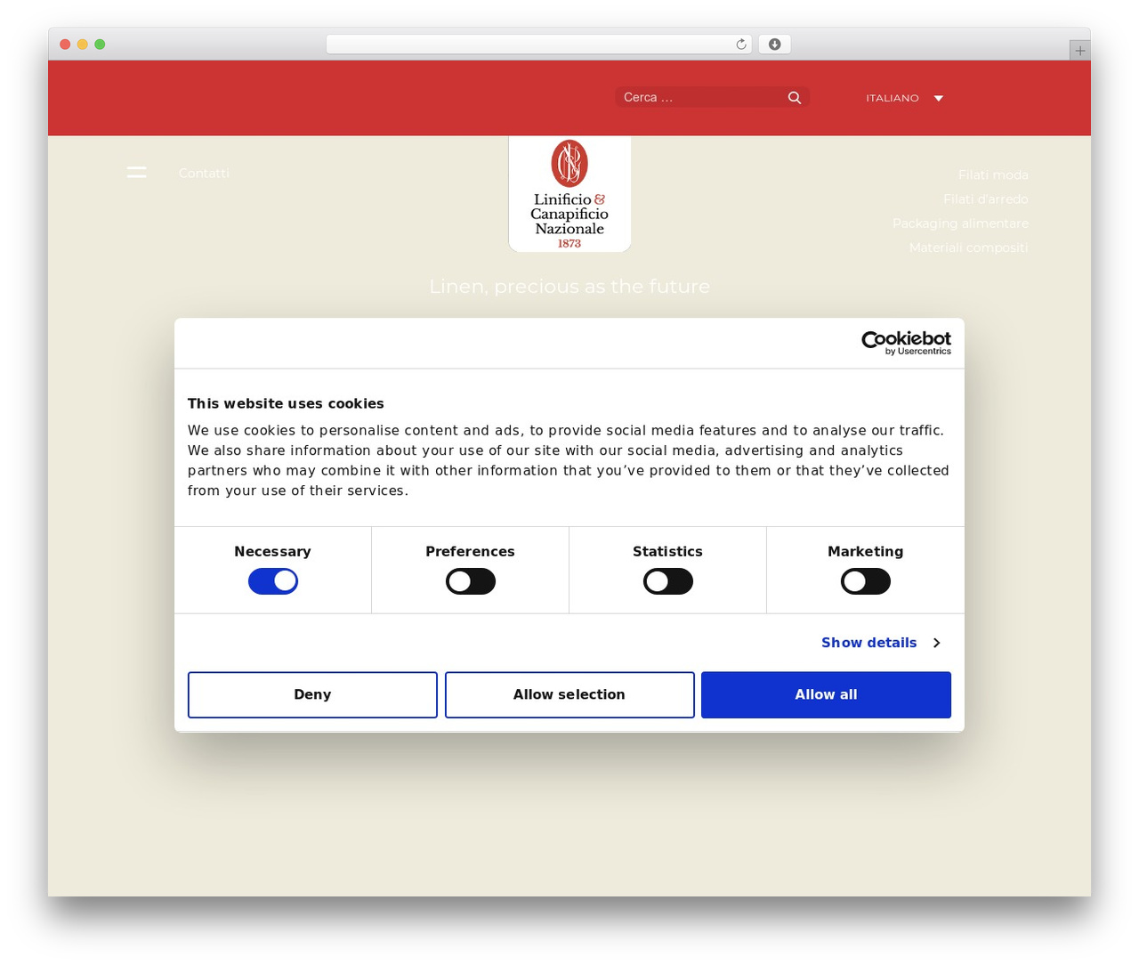This screenshot has width=1139, height=965.
Task: Click the yellow minimize window button
Action: pos(83,45)
